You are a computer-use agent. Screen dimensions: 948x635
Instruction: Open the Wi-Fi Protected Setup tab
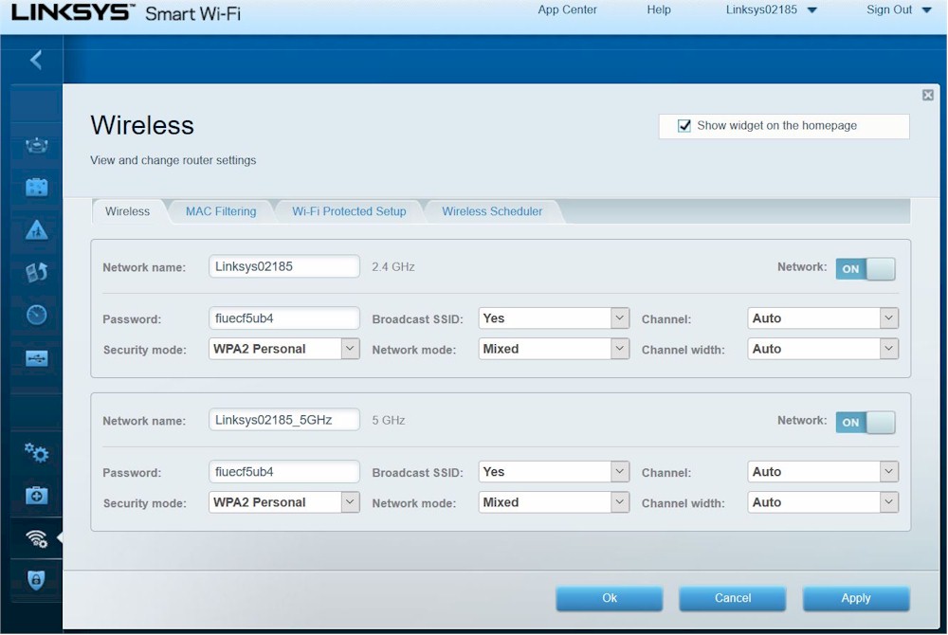pyautogui.click(x=349, y=211)
